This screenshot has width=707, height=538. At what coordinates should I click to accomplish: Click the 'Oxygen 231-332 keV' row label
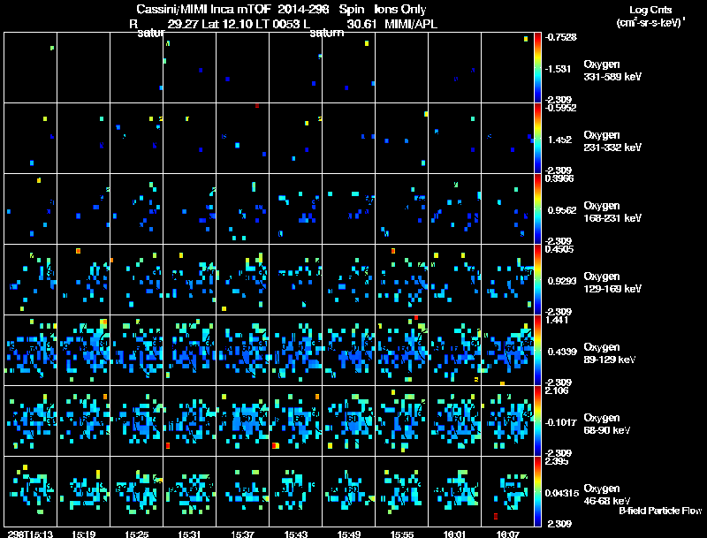pos(612,141)
